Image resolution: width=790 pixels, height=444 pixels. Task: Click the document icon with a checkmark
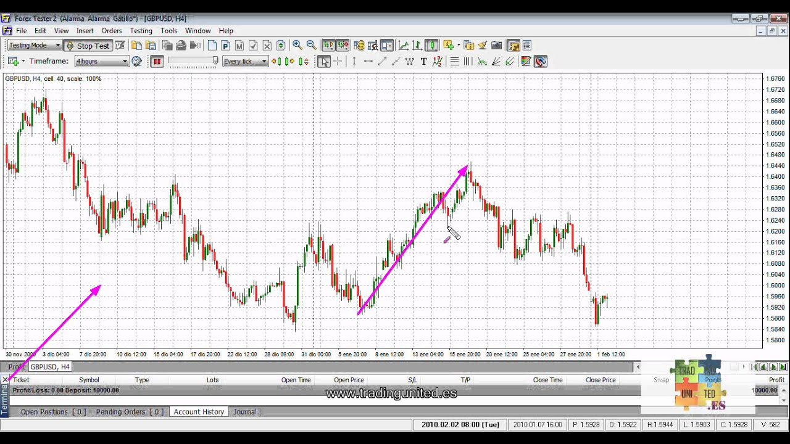(253, 45)
